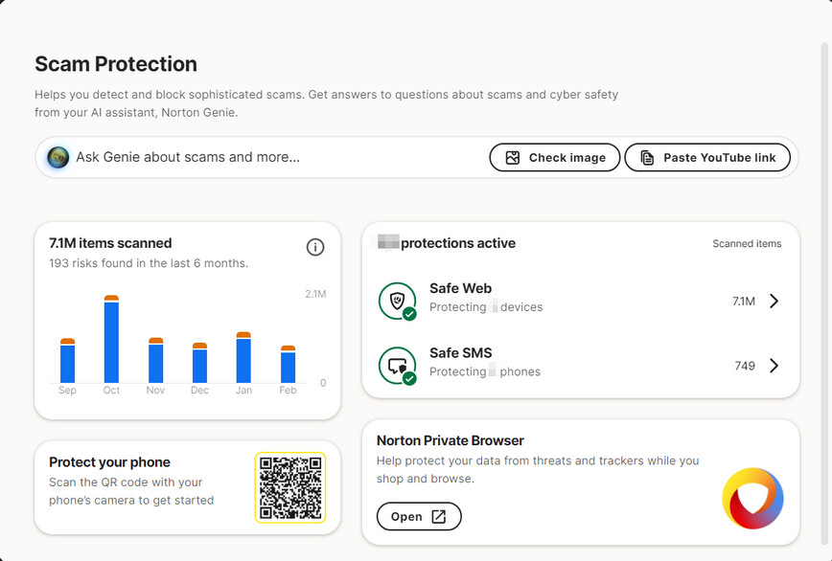Click the Safe SMS message icon
The width and height of the screenshot is (832, 561).
pos(396,366)
